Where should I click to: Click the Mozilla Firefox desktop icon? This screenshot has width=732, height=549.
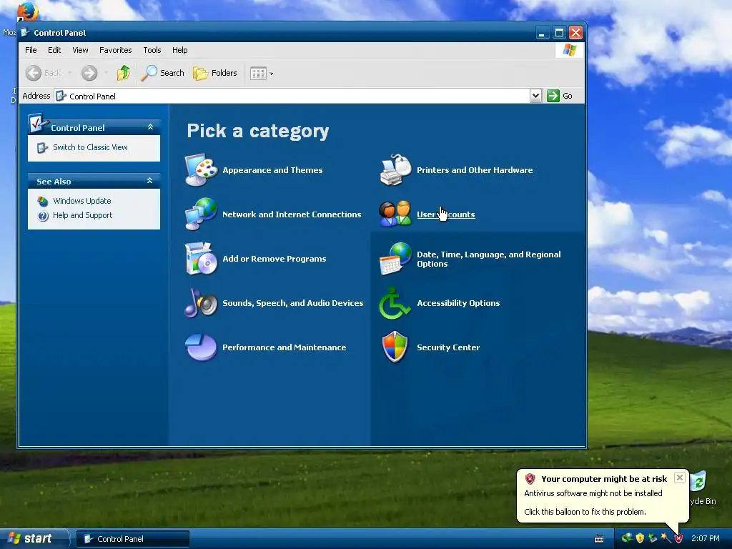26,11
